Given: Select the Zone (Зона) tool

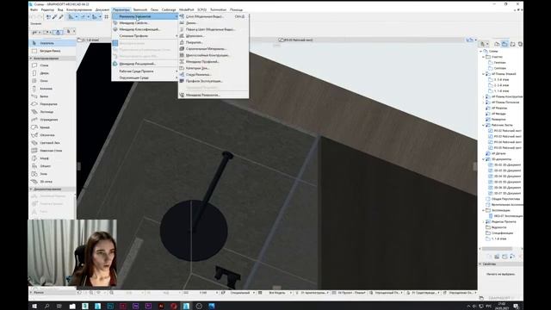Looking at the screenshot, I should [x=52, y=174].
